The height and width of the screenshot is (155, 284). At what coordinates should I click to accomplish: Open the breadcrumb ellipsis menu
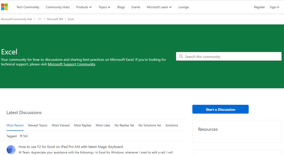pos(40,19)
